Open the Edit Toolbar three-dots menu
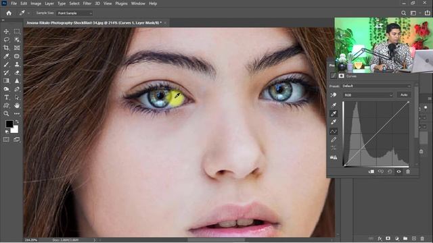Screen dimensions: 433x243 click(x=17, y=113)
